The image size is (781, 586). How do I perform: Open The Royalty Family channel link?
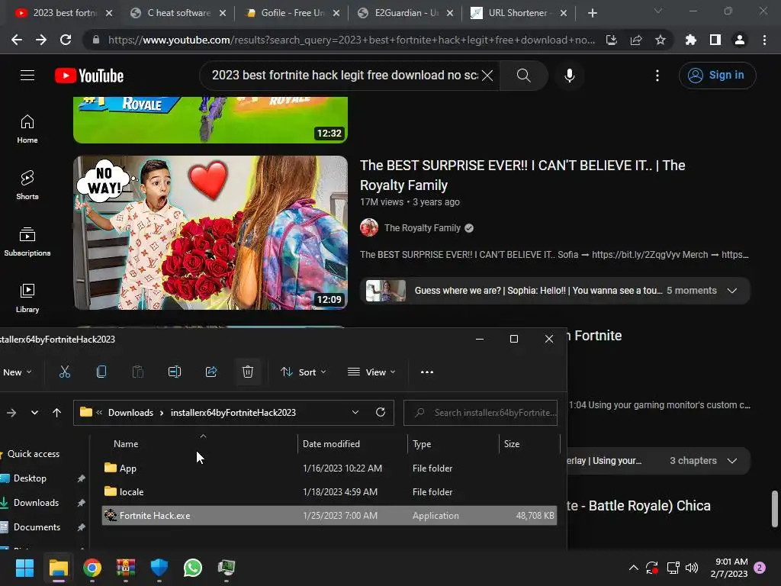coord(423,227)
